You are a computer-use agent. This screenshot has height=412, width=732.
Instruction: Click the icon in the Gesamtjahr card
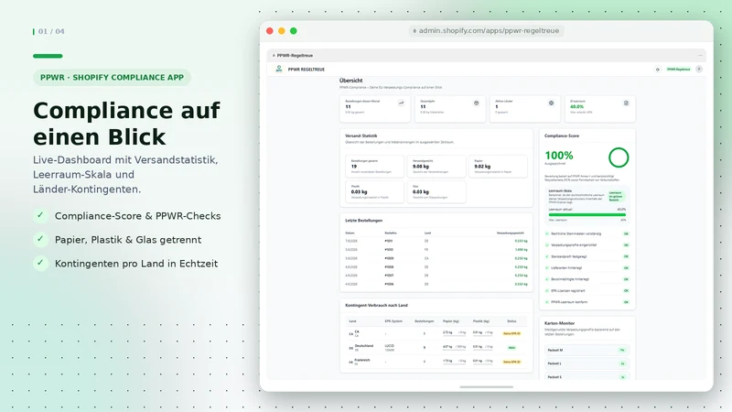pos(476,103)
